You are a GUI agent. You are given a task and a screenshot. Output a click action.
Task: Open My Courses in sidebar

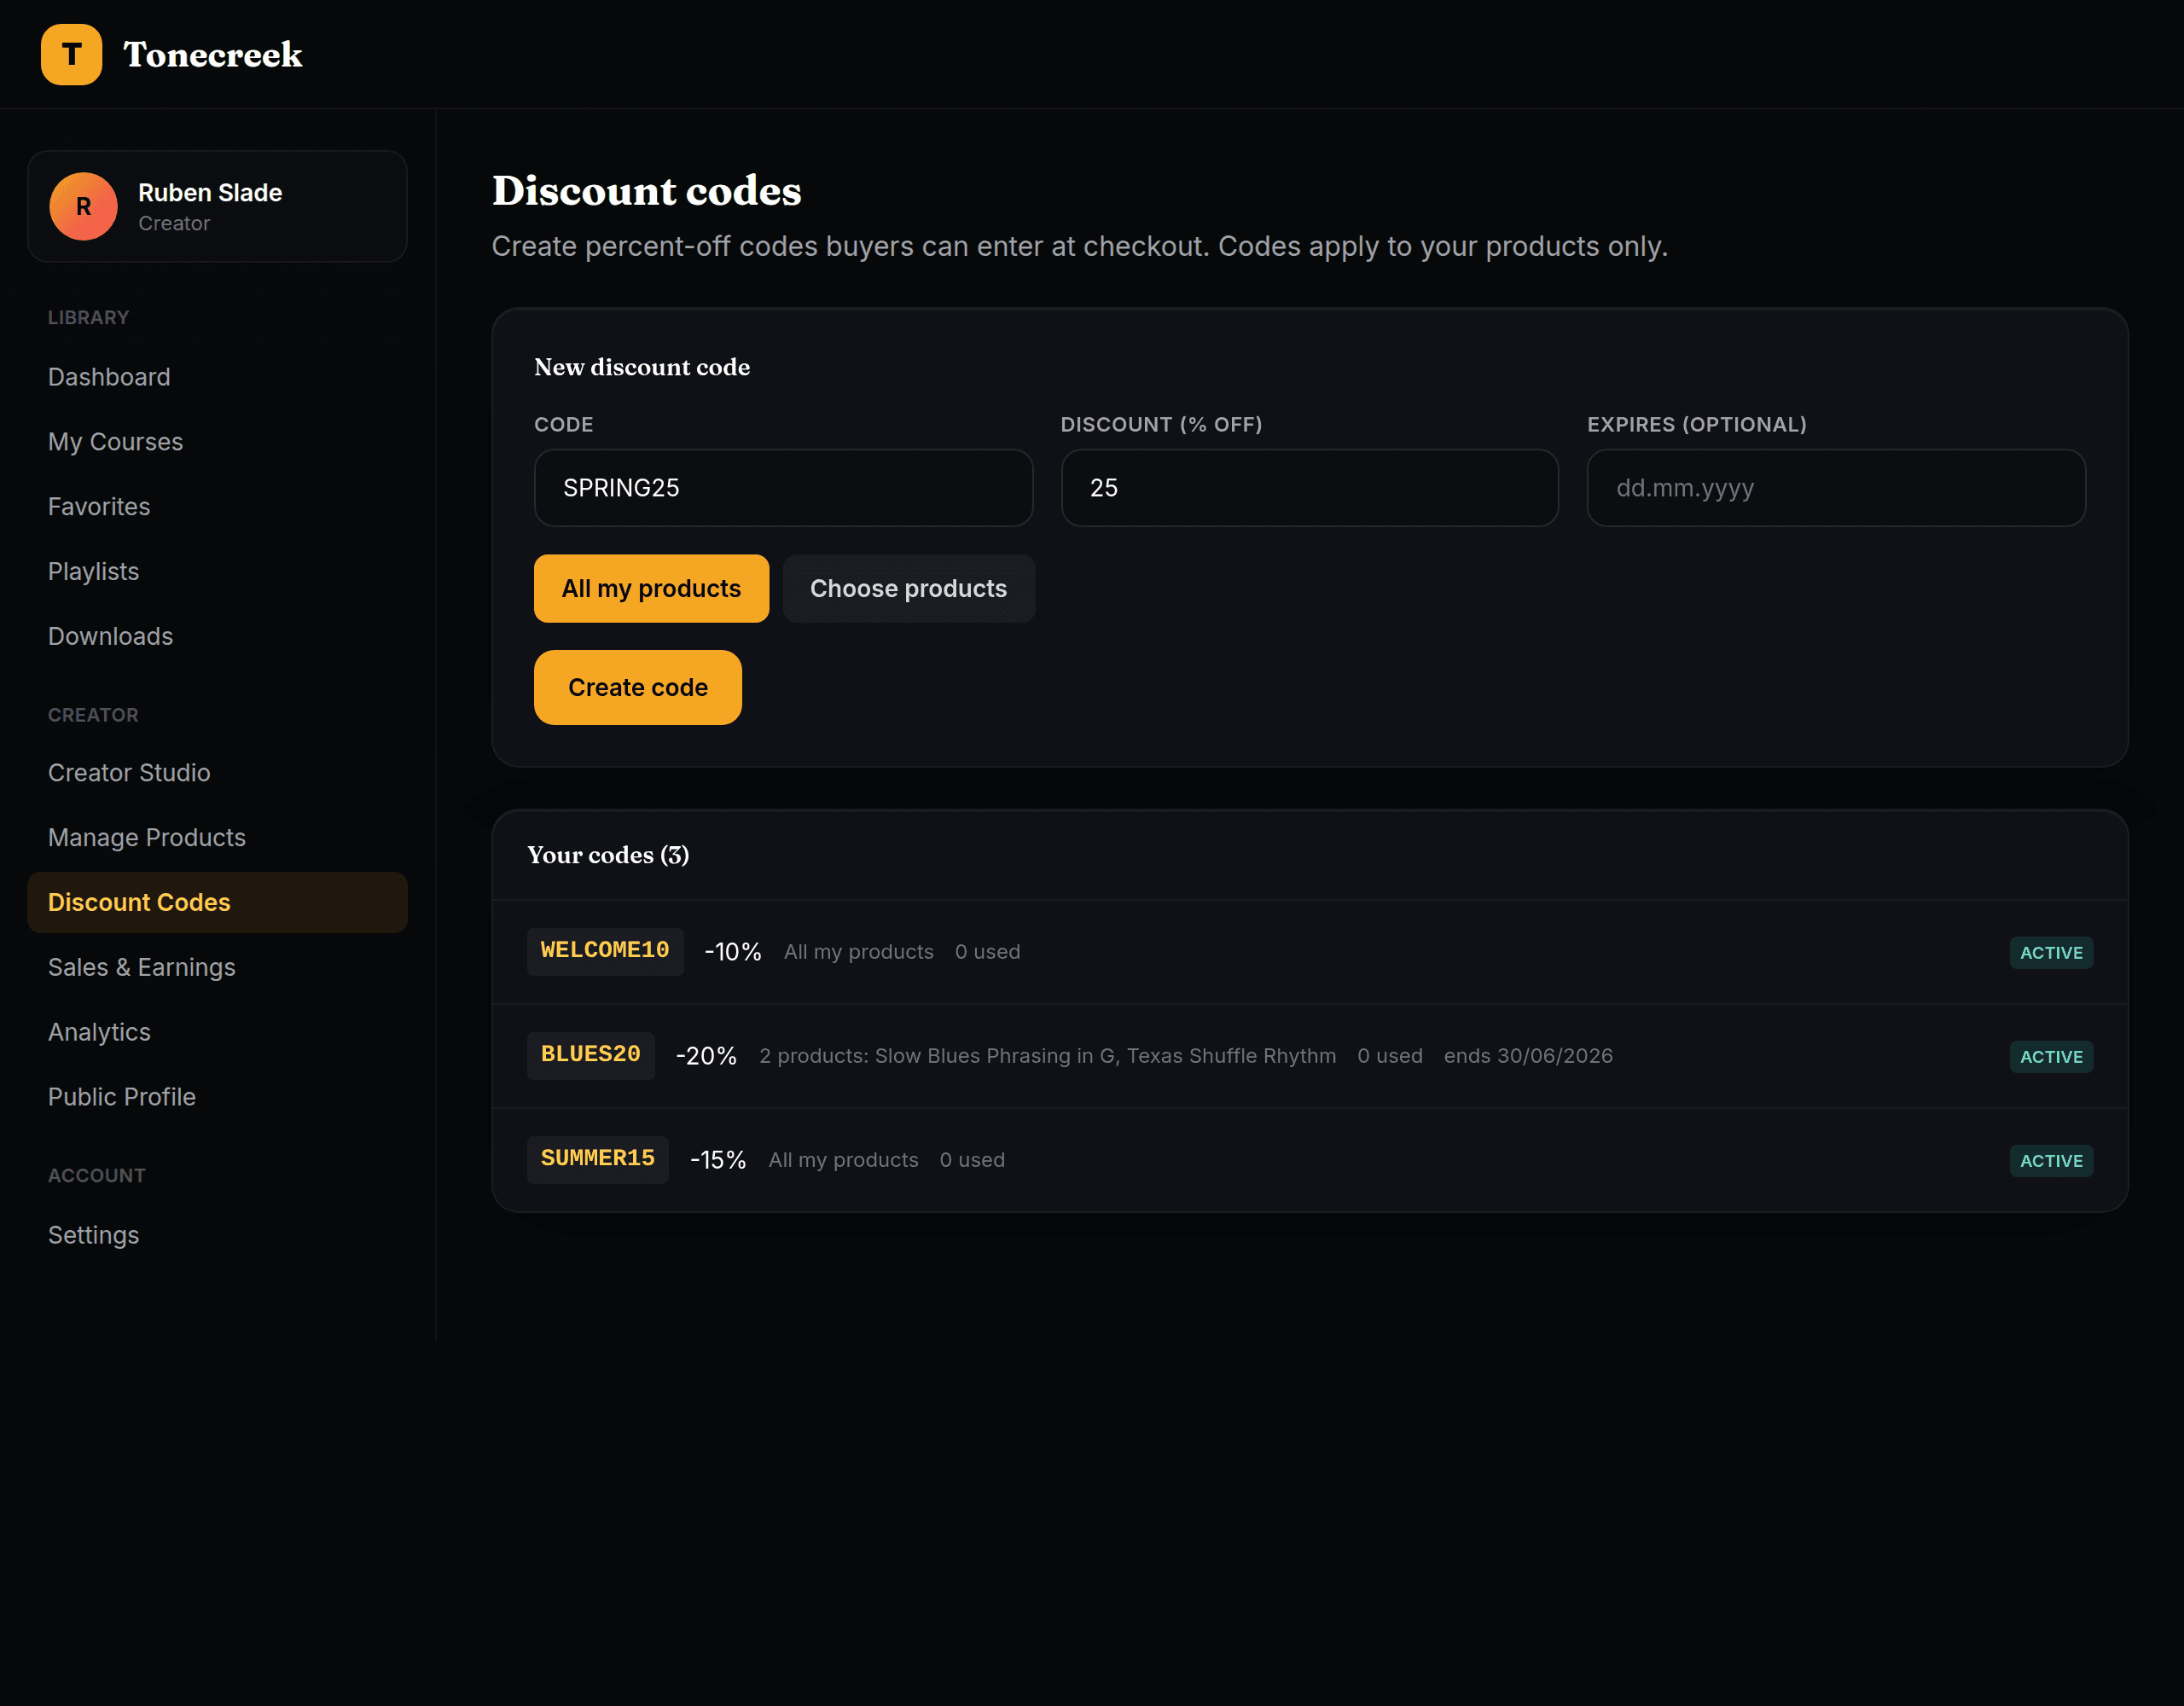click(217, 442)
